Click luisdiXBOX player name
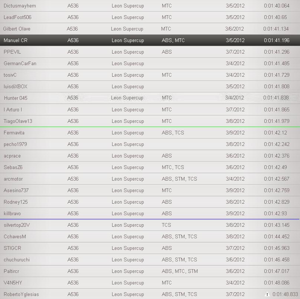 (16, 87)
